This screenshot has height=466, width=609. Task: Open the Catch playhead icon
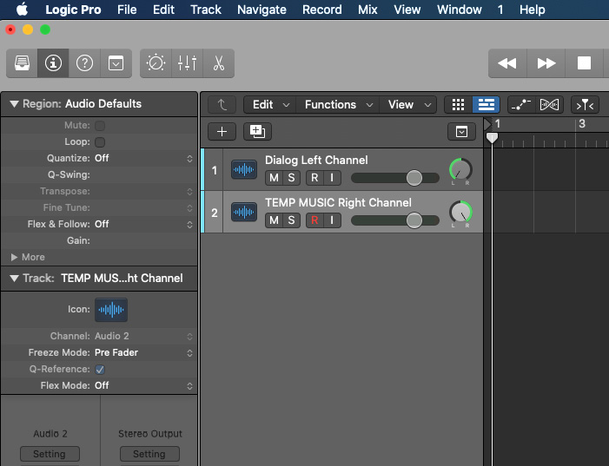585,104
